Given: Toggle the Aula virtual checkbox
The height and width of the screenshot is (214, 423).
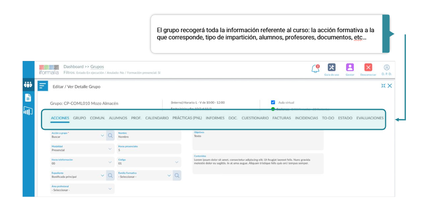Looking at the screenshot, I should click(273, 102).
